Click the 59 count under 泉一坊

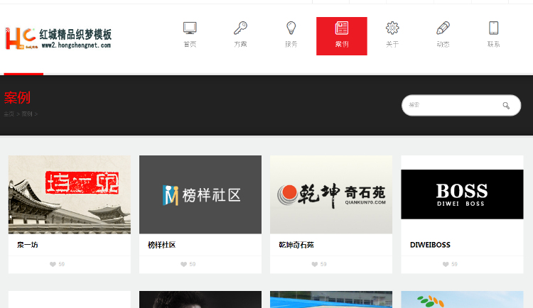62,264
